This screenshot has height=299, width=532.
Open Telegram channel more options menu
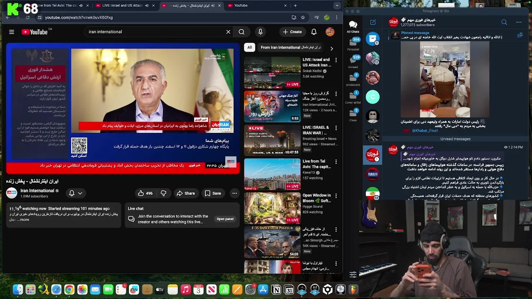(519, 22)
